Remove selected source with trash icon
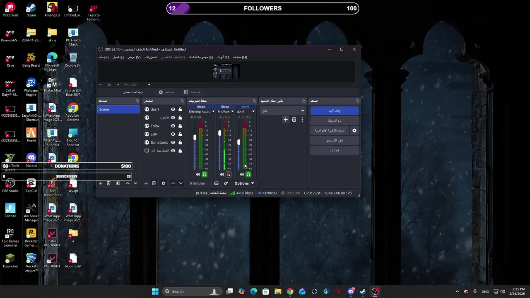Image resolution: width=530 pixels, height=298 pixels. pos(154,183)
